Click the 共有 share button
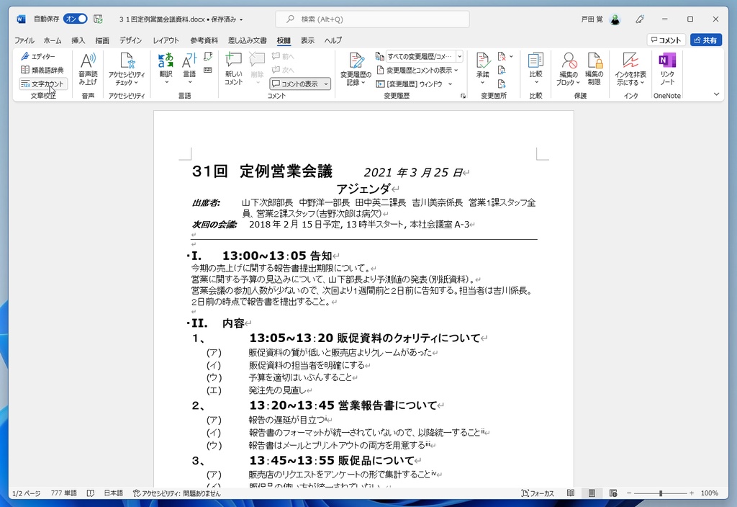Viewport: 737px width, 507px height. [705, 40]
